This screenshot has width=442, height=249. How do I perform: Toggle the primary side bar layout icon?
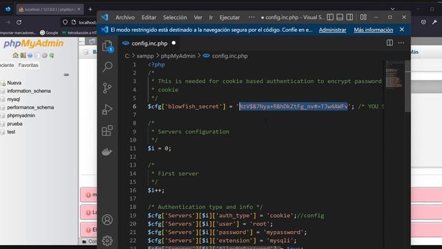point(330,17)
